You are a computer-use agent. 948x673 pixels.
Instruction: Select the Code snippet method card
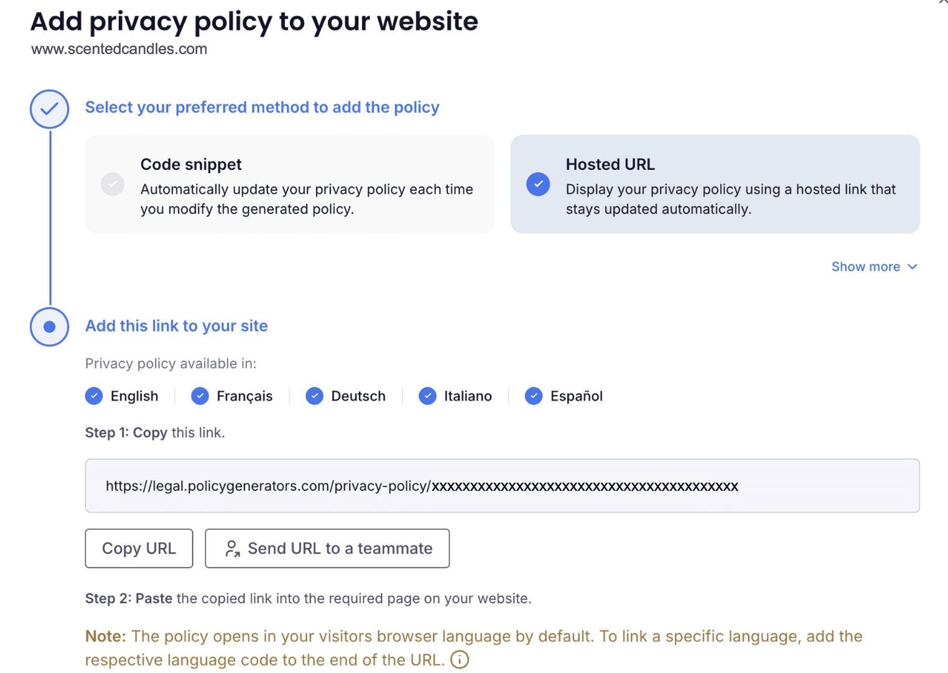(290, 184)
